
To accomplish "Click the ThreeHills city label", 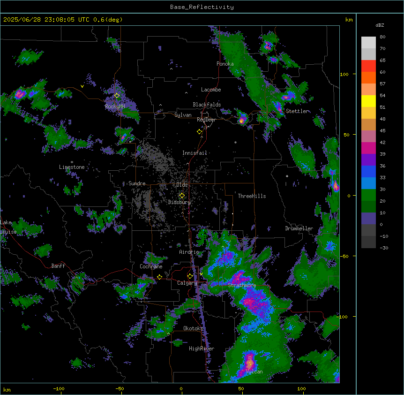I will [x=252, y=196].
